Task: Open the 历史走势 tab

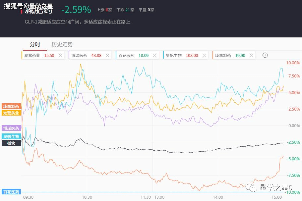Action: pos(62,44)
